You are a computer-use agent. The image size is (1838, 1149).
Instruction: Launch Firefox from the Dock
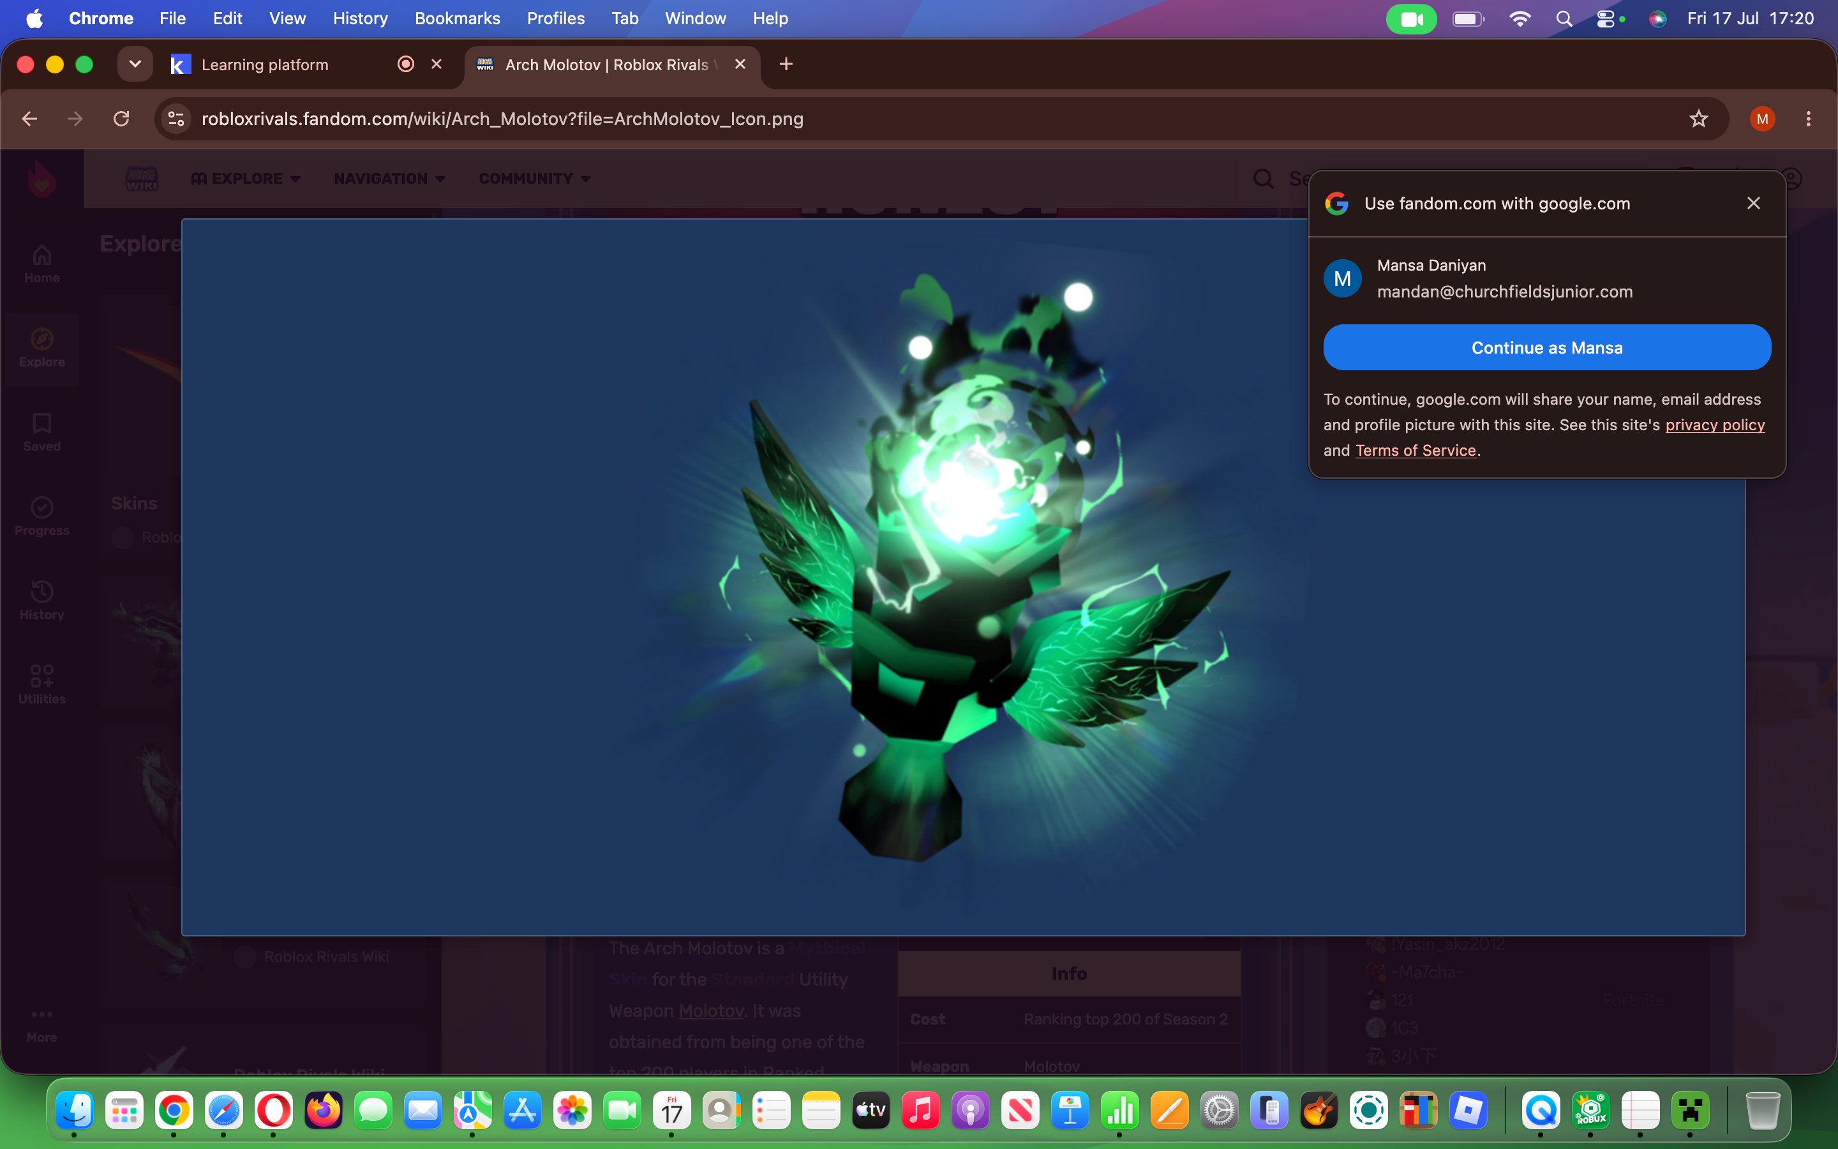pyautogui.click(x=323, y=1110)
